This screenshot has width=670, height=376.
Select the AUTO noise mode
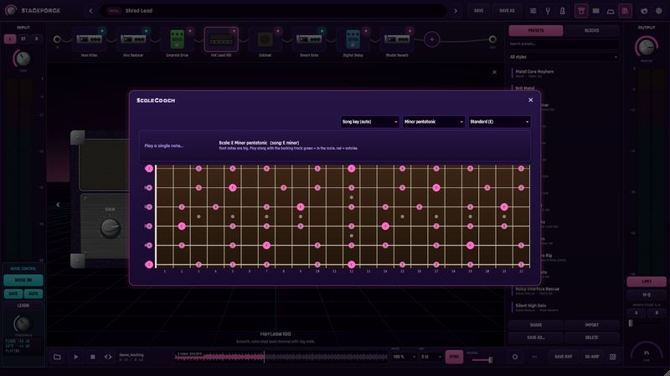pyautogui.click(x=33, y=294)
